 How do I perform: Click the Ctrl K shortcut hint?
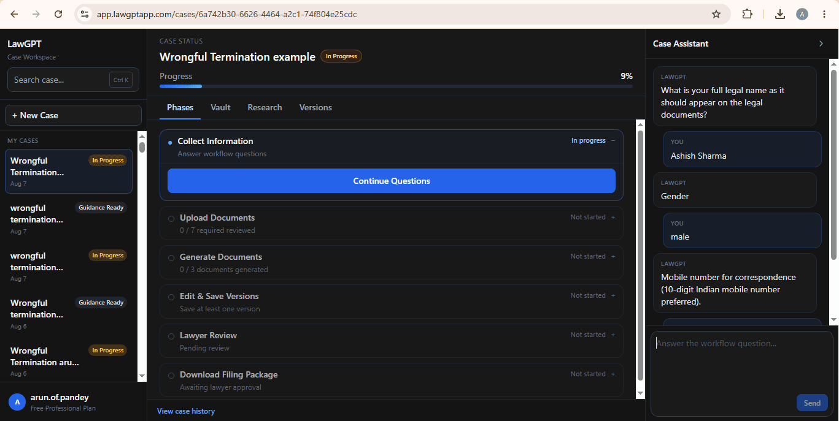(x=121, y=80)
